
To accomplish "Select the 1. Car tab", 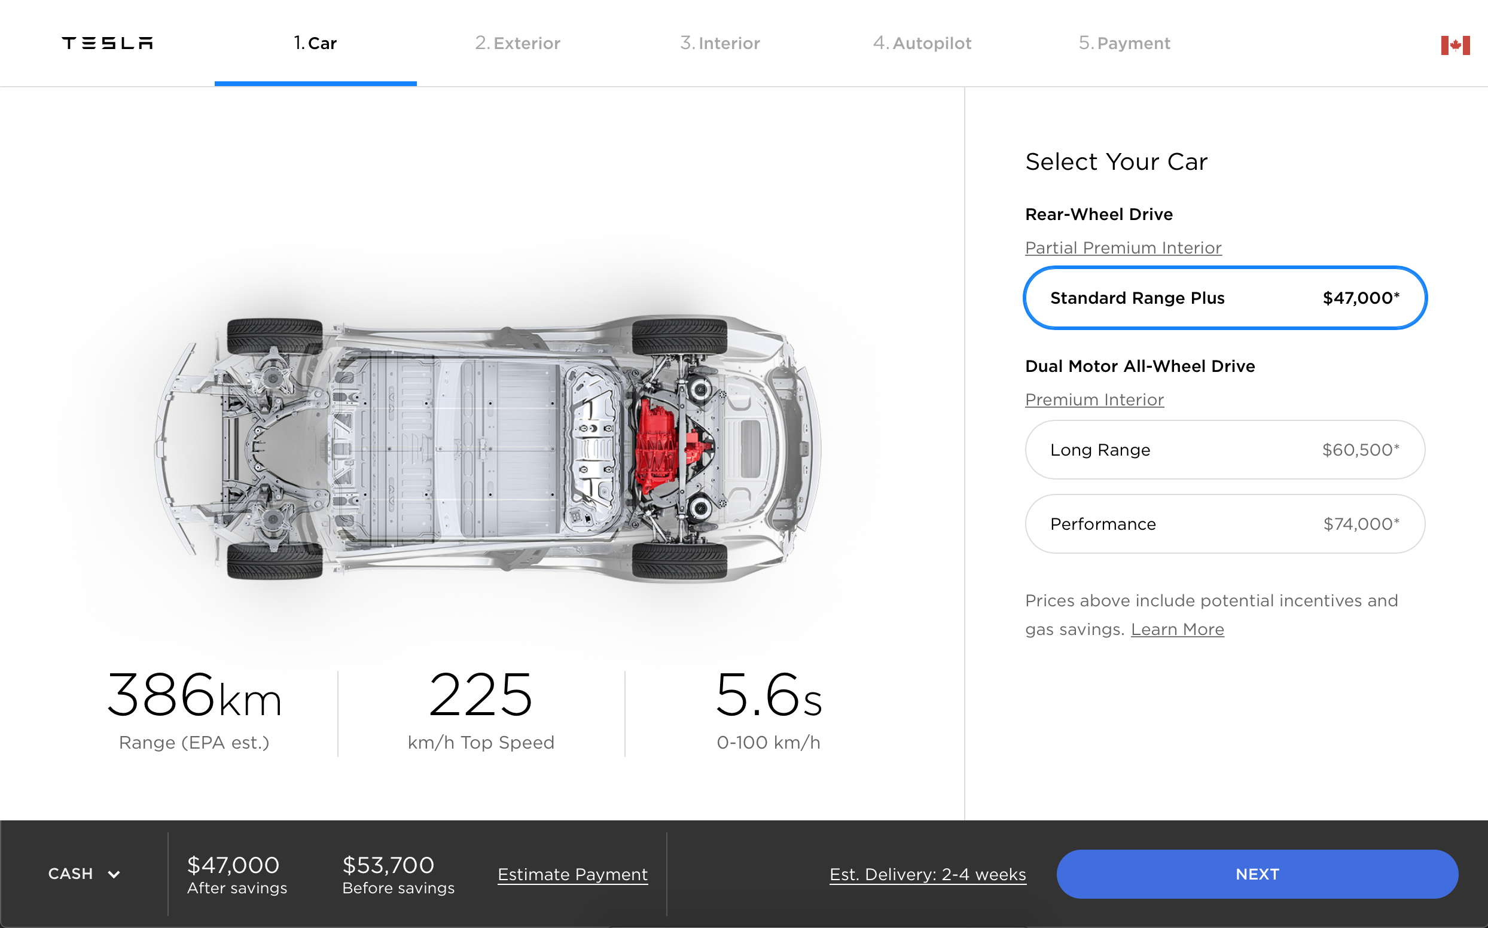I will pyautogui.click(x=316, y=43).
